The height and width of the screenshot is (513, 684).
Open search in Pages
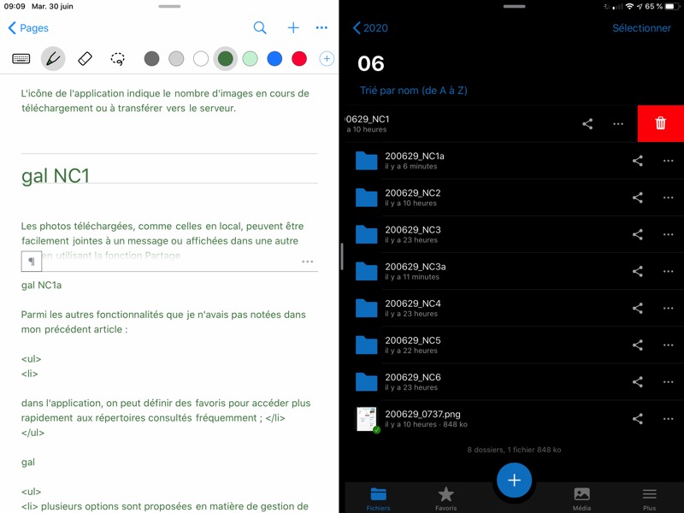click(260, 28)
